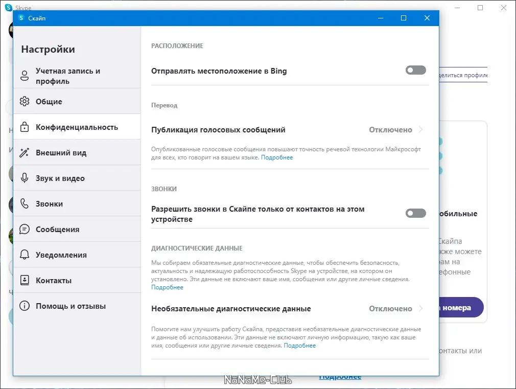The width and height of the screenshot is (516, 389).
Task: Open the Контакты settings section
Action: (77, 280)
